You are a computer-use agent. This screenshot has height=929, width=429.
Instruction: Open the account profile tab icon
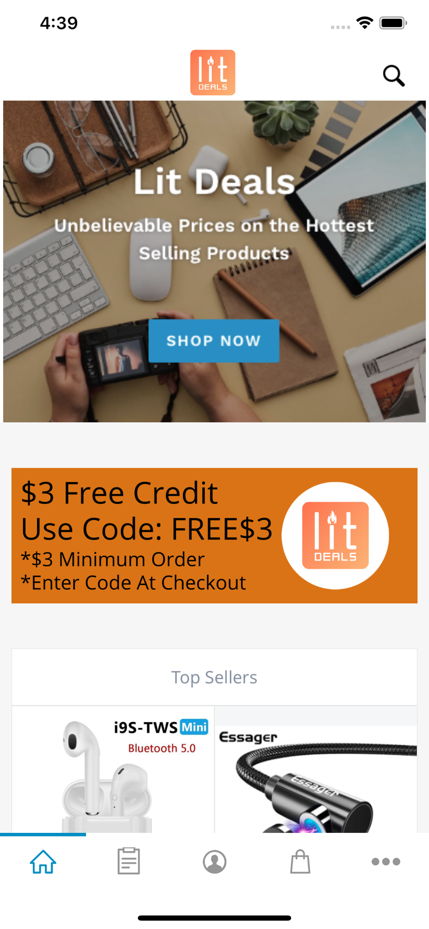click(214, 862)
